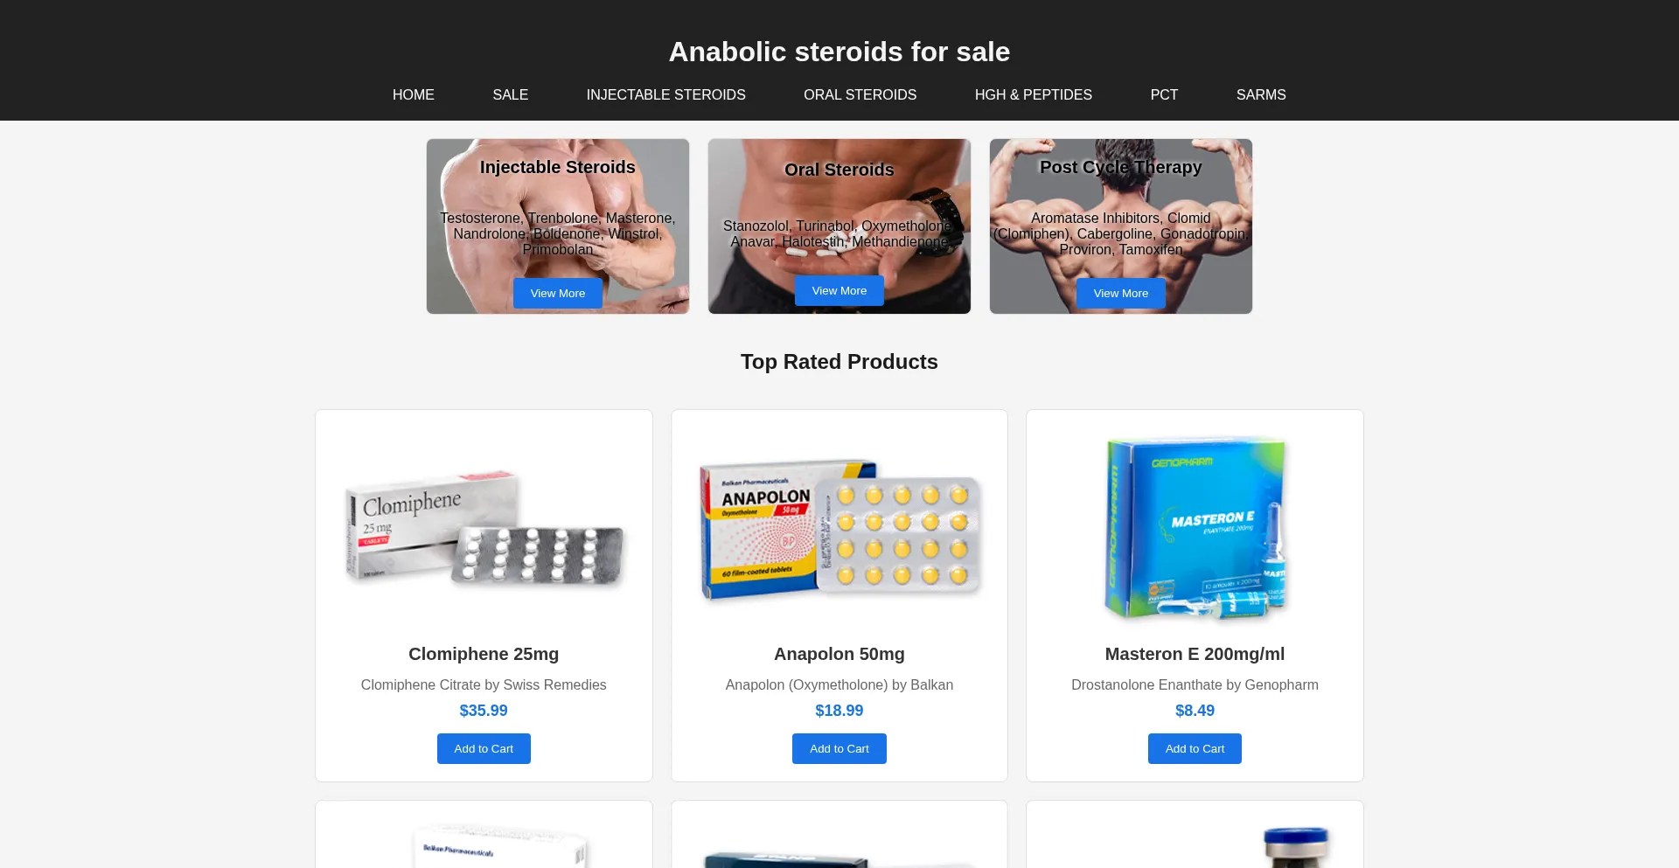This screenshot has height=868, width=1679.
Task: Click View More on Oral Steroids card
Action: 839,290
